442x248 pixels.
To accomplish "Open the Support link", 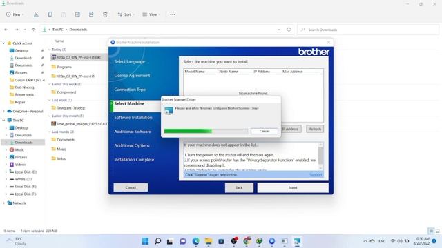I will click(x=316, y=175).
